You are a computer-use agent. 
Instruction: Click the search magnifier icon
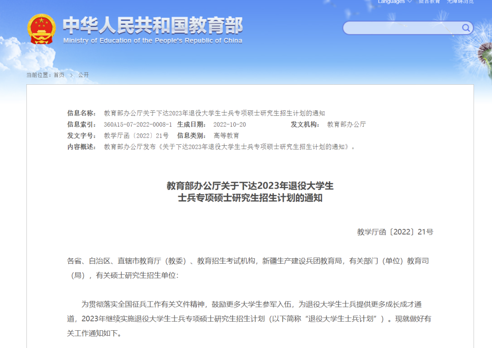(x=466, y=28)
